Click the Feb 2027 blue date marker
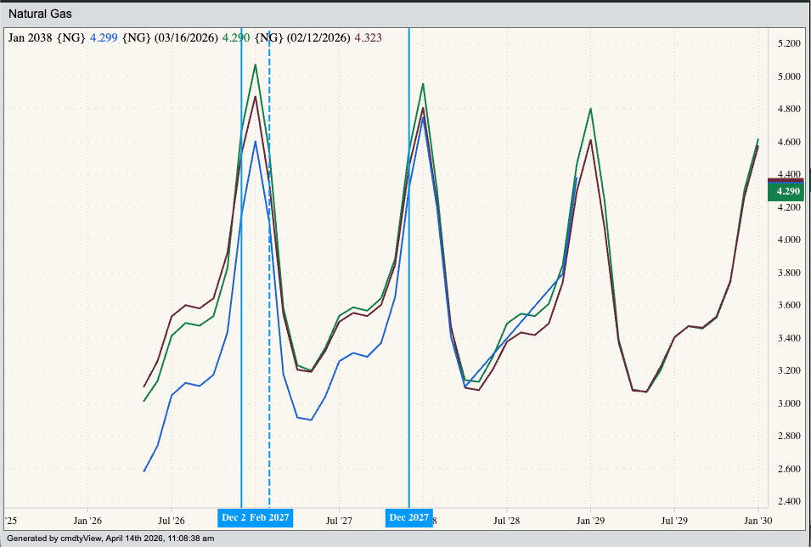Viewport: 811px width, 547px height. [270, 517]
